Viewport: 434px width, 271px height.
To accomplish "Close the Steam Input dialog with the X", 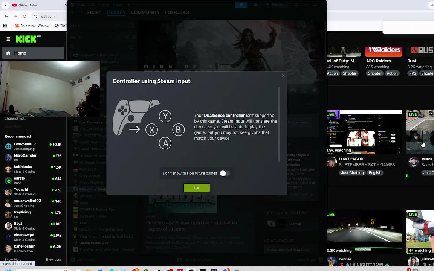I will tap(283, 76).
